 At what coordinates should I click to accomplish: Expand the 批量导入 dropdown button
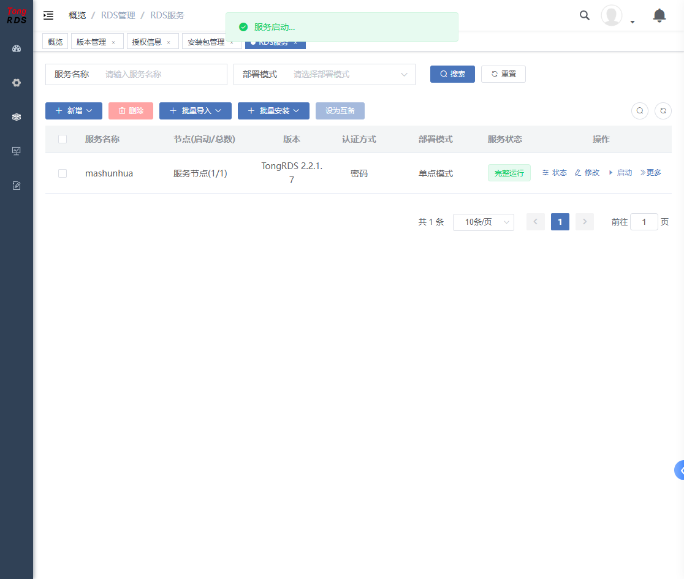196,111
